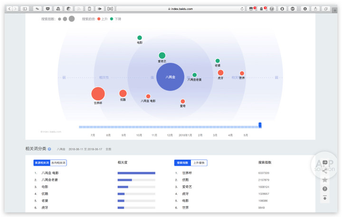The height and width of the screenshot is (217, 342).
Task: Click the green 电影 bubble at top
Action: point(140,38)
